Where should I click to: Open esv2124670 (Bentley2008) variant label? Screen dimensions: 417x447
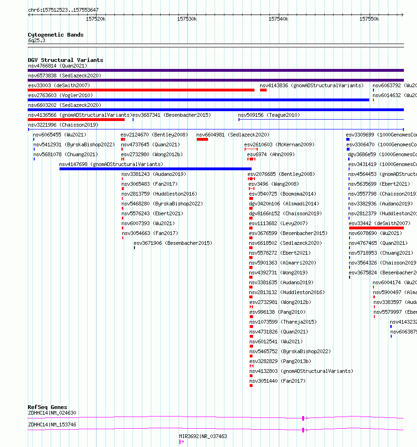(154, 135)
